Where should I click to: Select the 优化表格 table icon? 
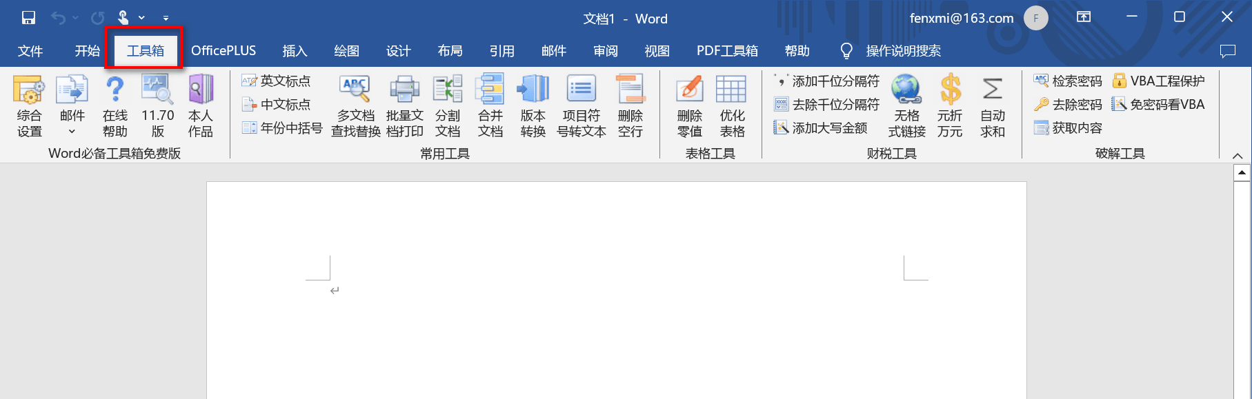click(x=731, y=105)
